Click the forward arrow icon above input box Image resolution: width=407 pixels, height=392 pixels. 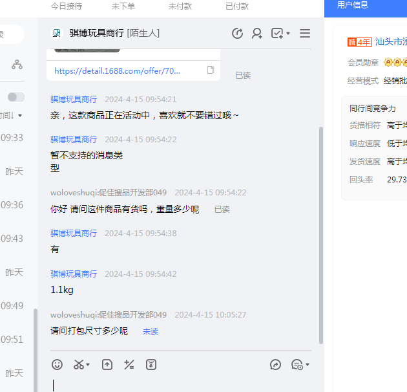pyautogui.click(x=276, y=365)
